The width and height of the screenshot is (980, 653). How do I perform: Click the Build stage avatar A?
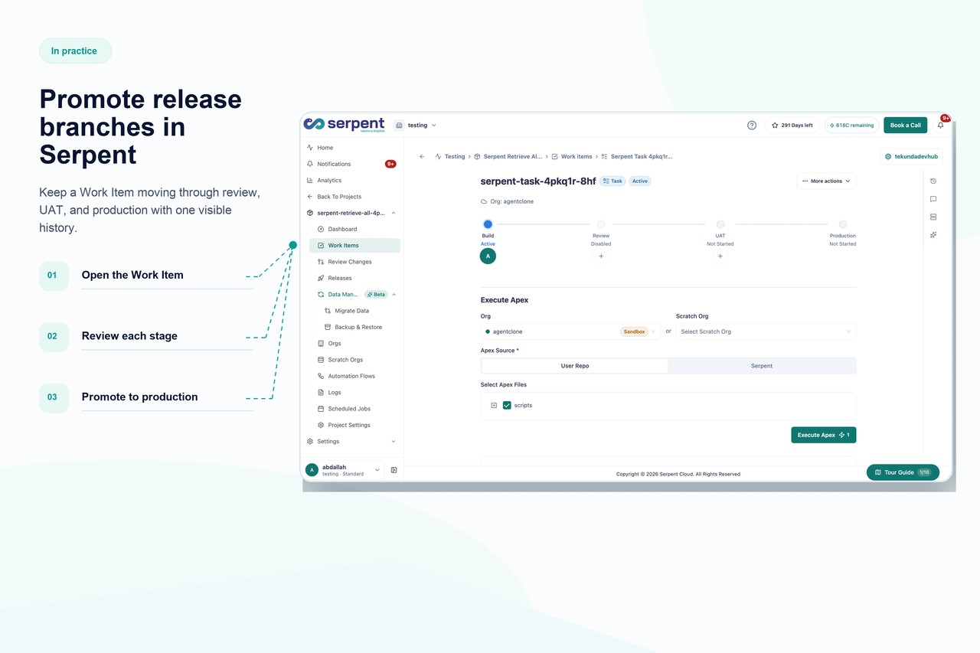[488, 256]
